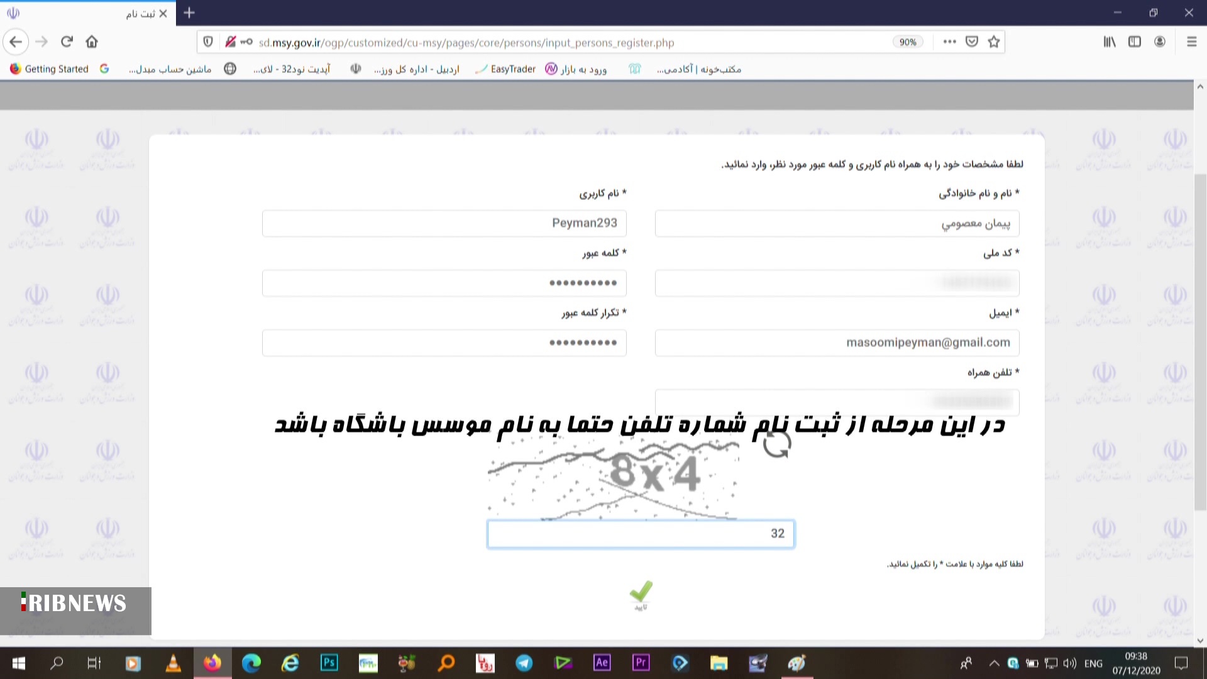Open a new tab with plus
Viewport: 1207px width, 679px height.
click(189, 13)
